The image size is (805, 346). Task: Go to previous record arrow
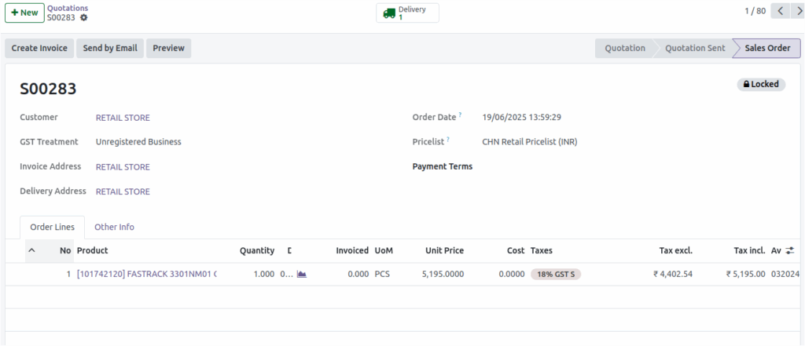click(780, 11)
